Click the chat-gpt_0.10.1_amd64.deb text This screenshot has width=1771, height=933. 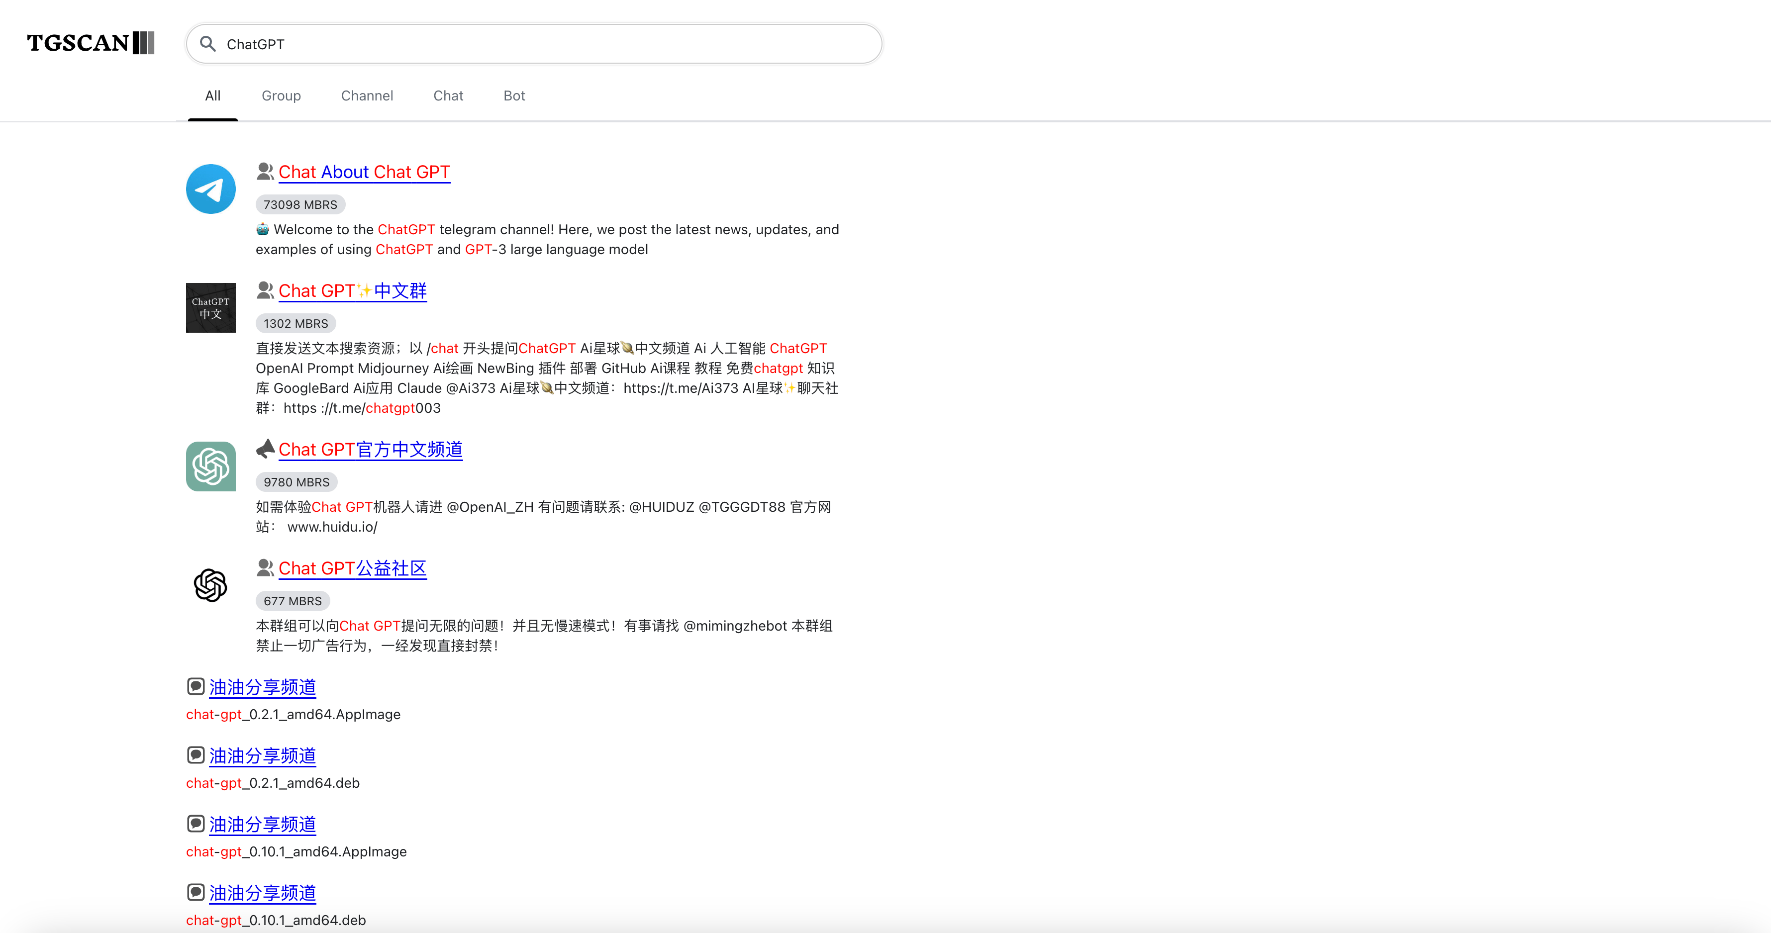pyautogui.click(x=276, y=921)
